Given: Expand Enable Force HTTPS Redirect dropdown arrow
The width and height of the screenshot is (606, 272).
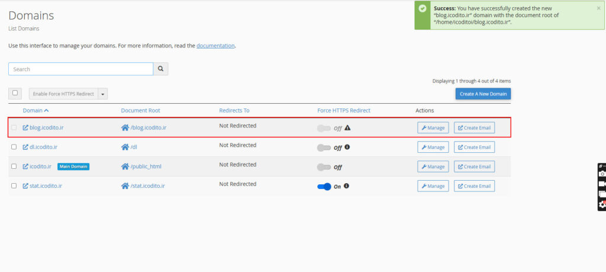Looking at the screenshot, I should tap(103, 94).
